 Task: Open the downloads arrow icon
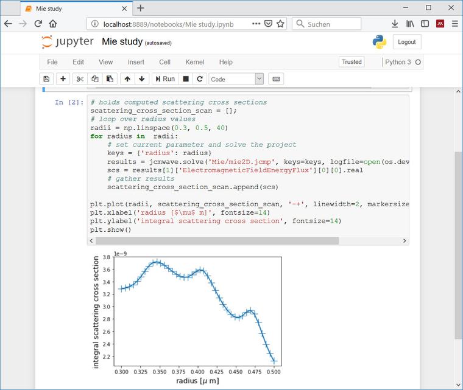(395, 24)
